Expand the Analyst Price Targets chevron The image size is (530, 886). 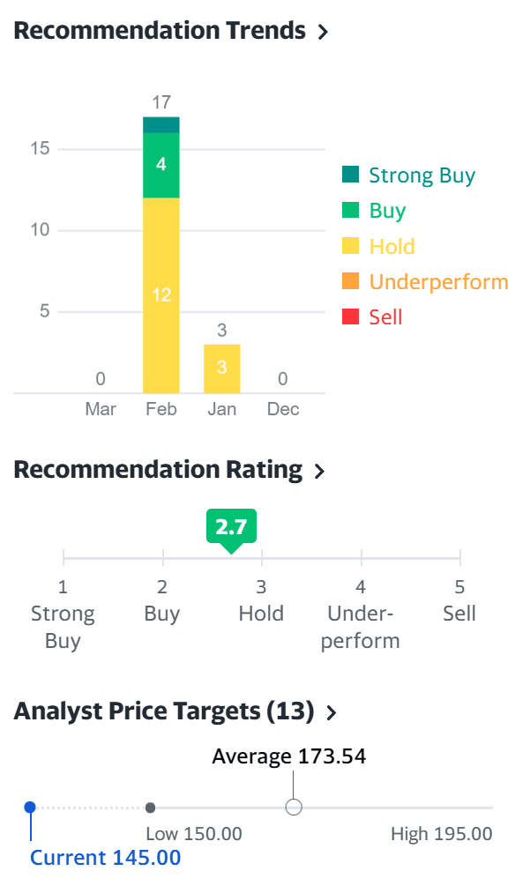click(x=332, y=712)
